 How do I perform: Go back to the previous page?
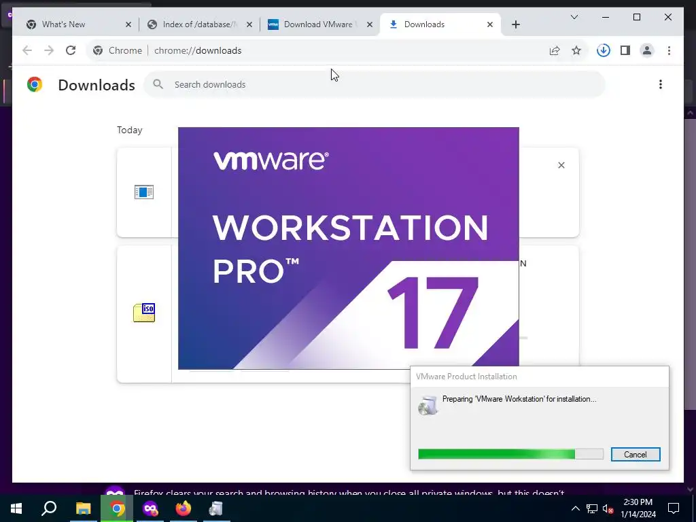click(x=27, y=50)
